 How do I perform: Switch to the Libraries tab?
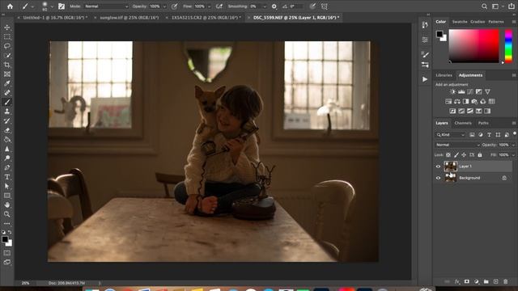click(444, 75)
